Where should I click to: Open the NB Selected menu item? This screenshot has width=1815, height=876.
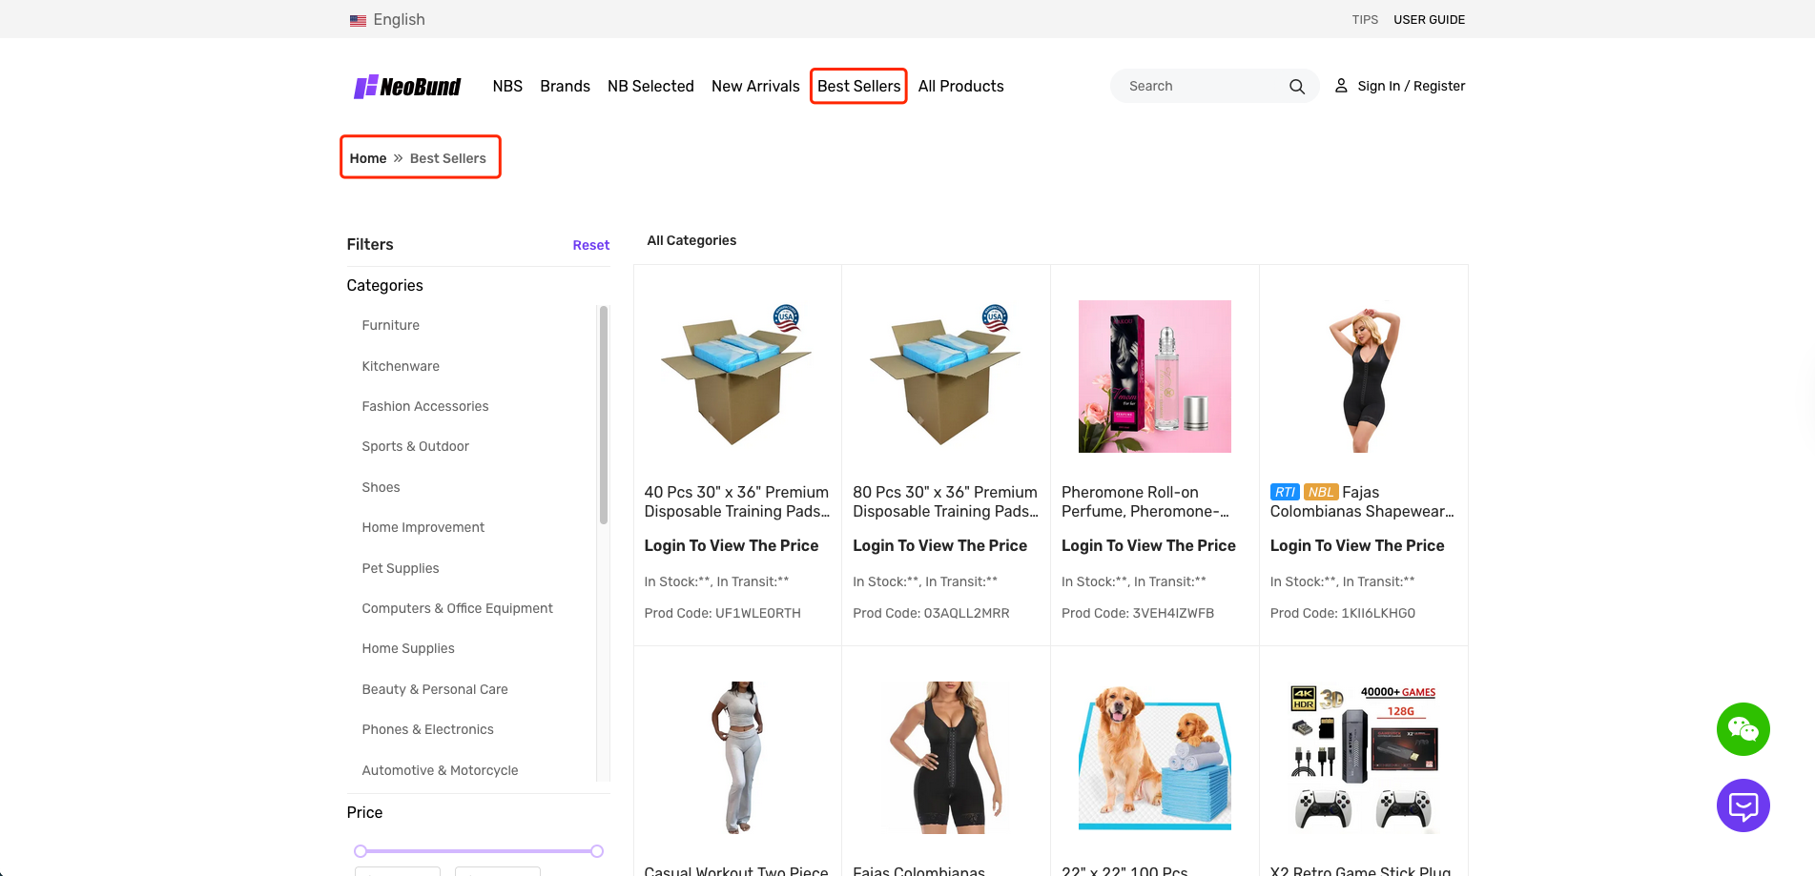[650, 86]
